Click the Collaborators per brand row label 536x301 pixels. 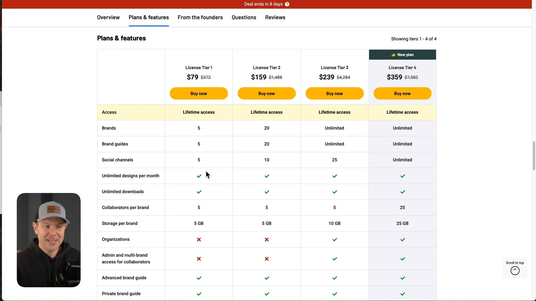pos(125,208)
